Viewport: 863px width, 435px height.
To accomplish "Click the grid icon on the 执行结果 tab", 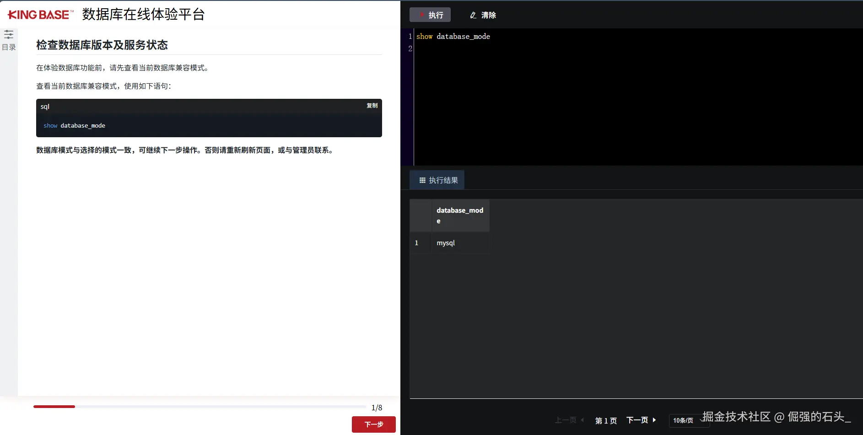I will (423, 180).
